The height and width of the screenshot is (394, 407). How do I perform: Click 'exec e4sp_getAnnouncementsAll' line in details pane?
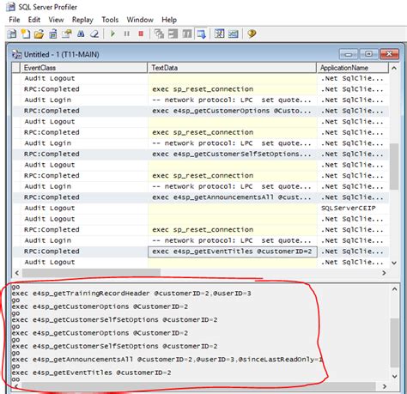(x=167, y=360)
